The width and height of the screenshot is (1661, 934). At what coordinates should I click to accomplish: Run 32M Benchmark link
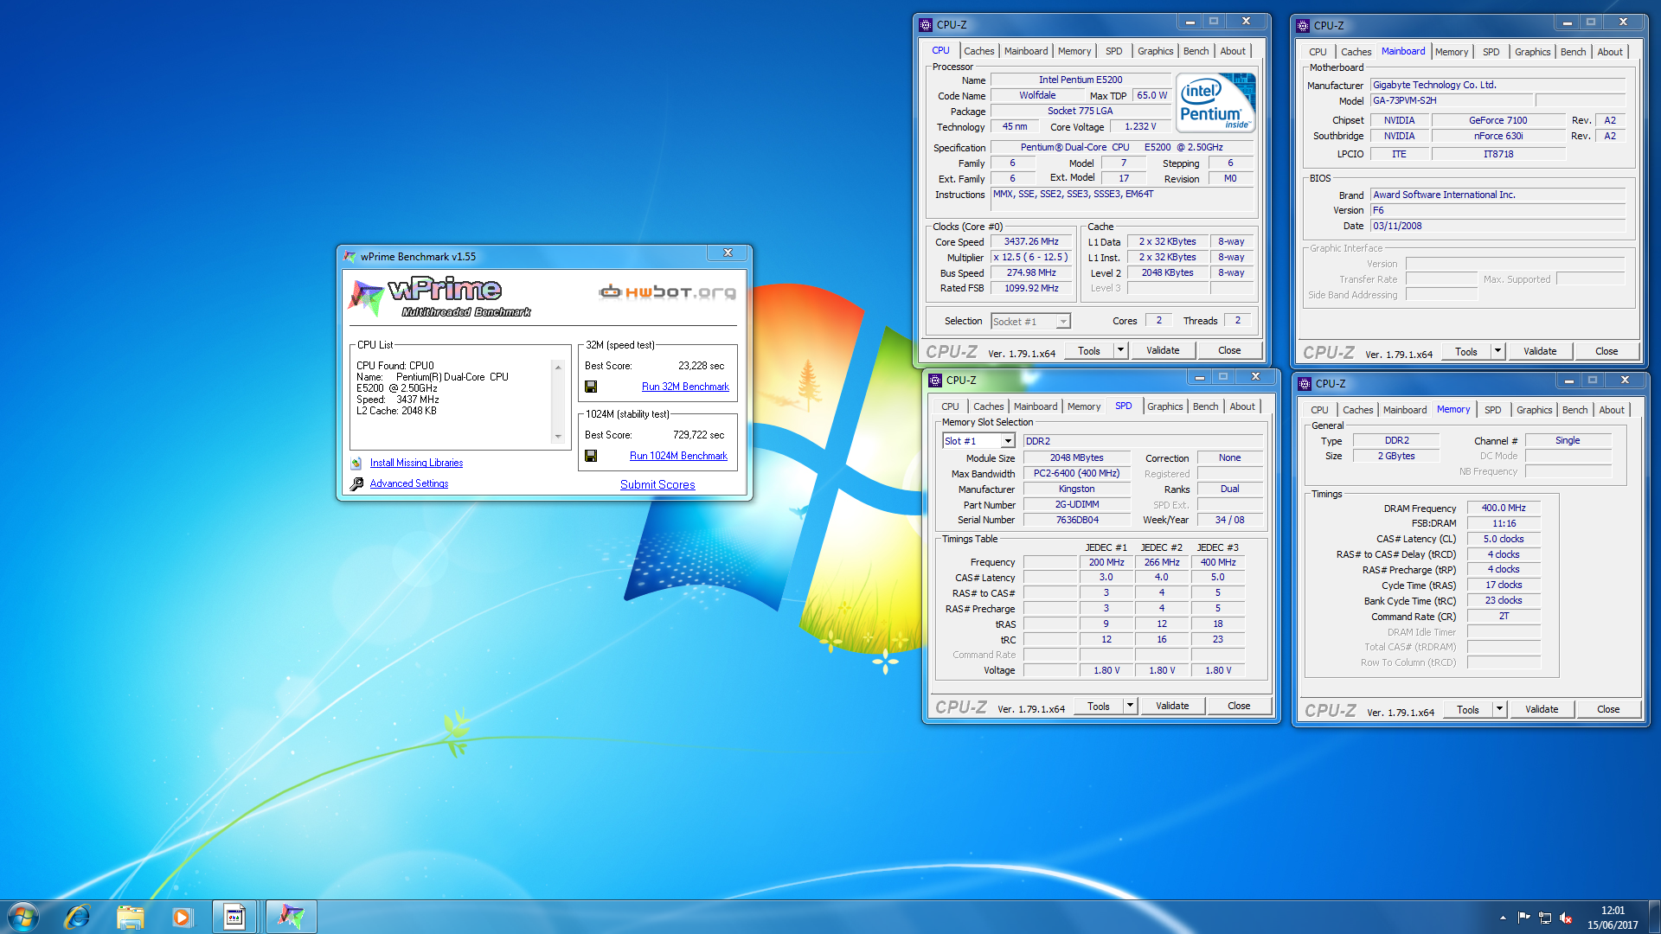click(x=685, y=387)
